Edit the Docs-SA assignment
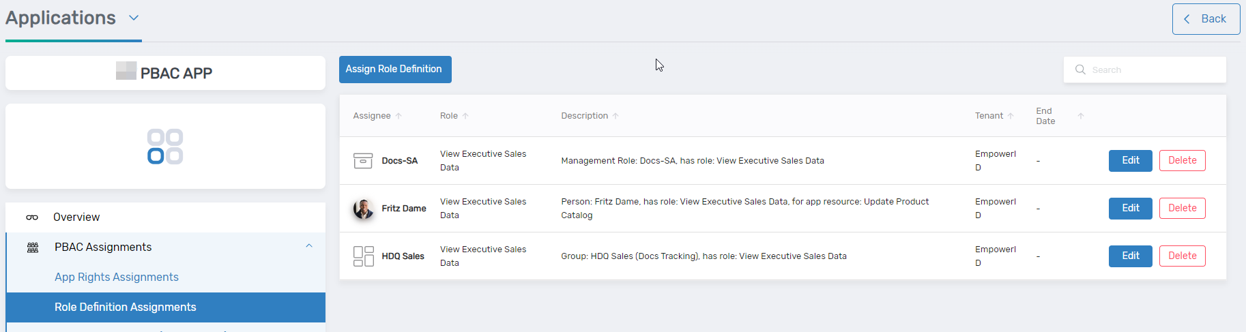 1131,161
